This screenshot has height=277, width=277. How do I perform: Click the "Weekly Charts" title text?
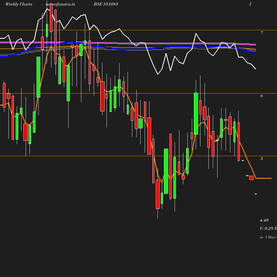click(19, 4)
